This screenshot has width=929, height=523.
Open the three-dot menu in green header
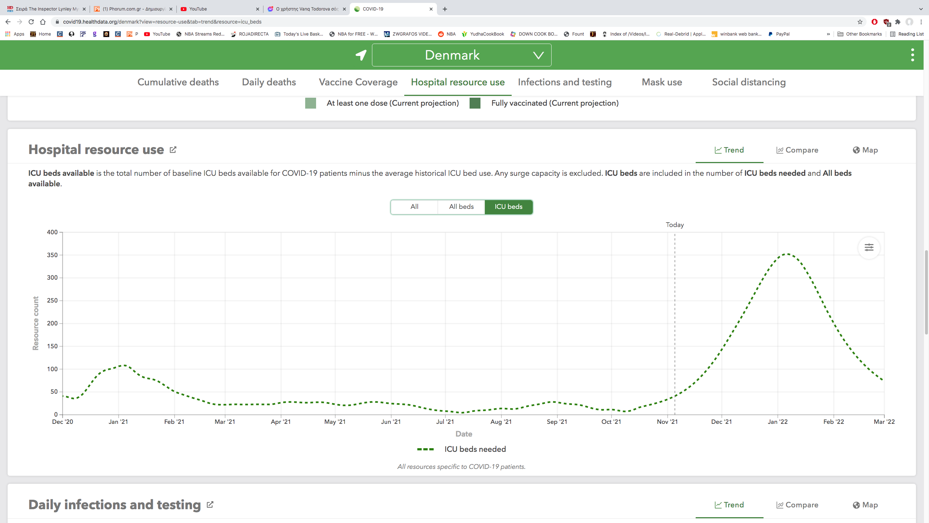[912, 55]
